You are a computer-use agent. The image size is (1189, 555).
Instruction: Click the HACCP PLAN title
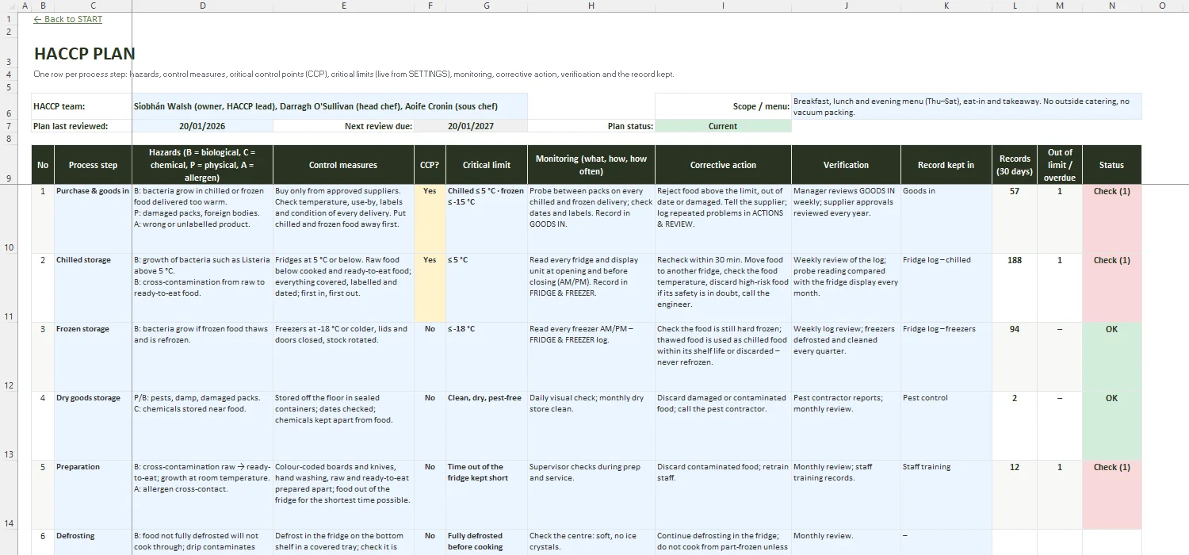click(x=85, y=54)
